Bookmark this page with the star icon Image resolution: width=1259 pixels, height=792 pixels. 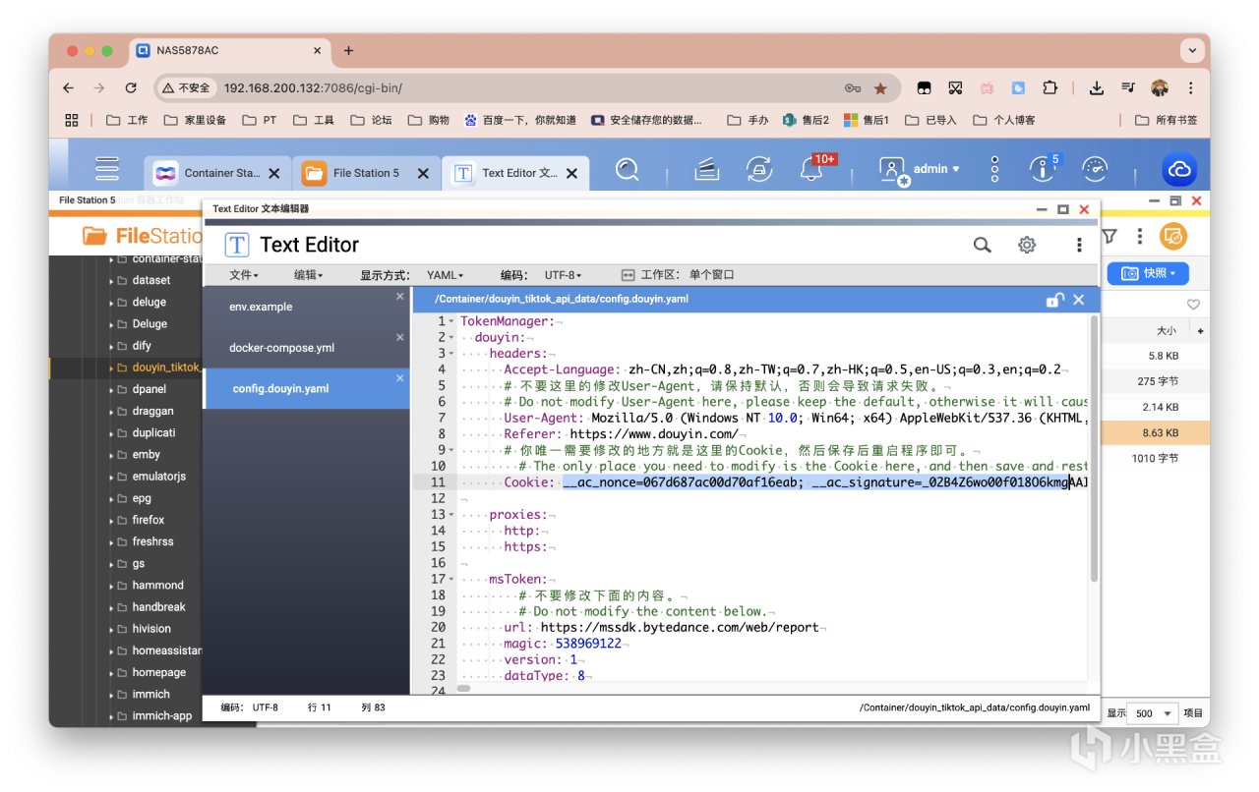pyautogui.click(x=880, y=88)
